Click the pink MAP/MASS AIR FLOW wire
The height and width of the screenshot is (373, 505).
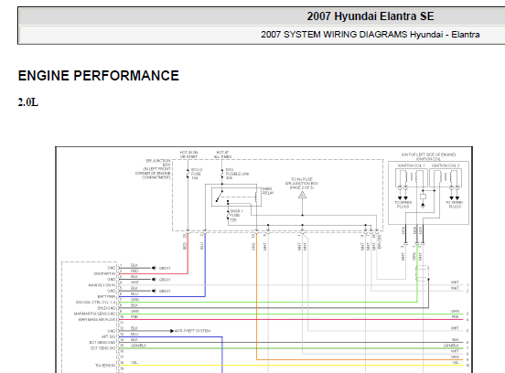(x=291, y=320)
